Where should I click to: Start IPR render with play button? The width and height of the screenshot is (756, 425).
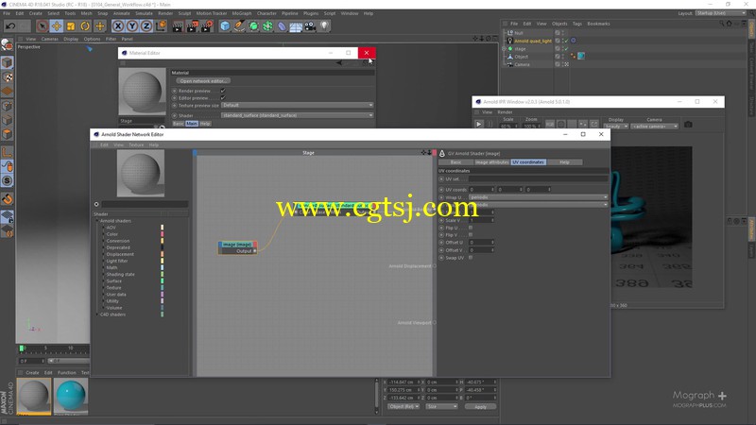pos(479,125)
